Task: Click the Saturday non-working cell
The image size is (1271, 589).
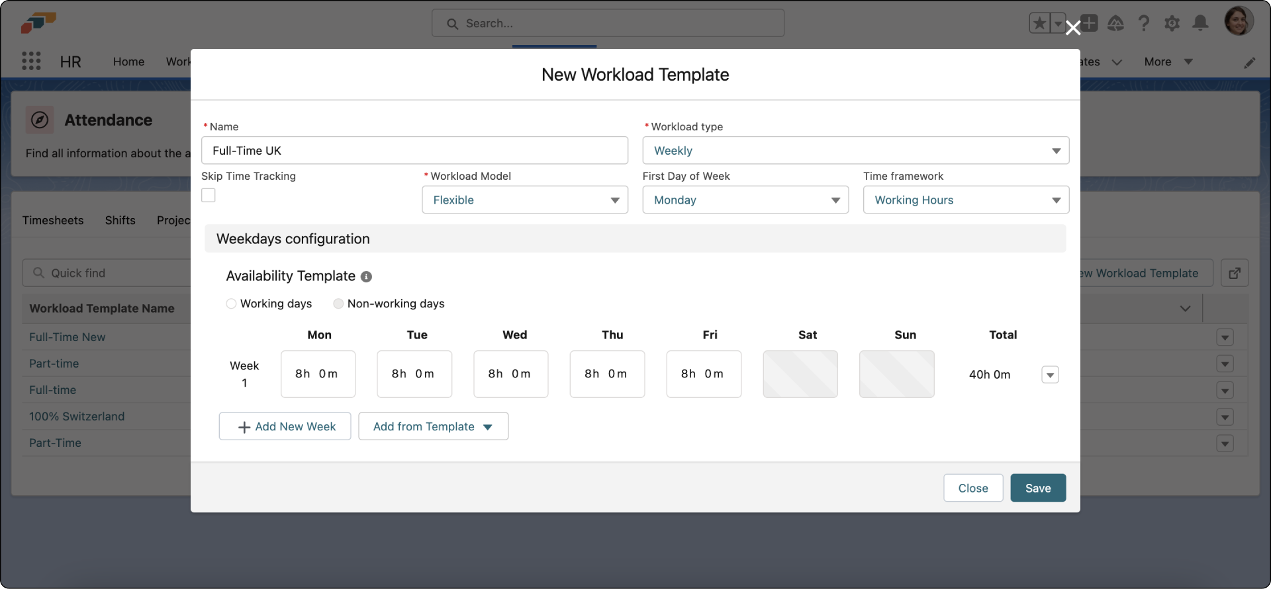Action: (800, 374)
